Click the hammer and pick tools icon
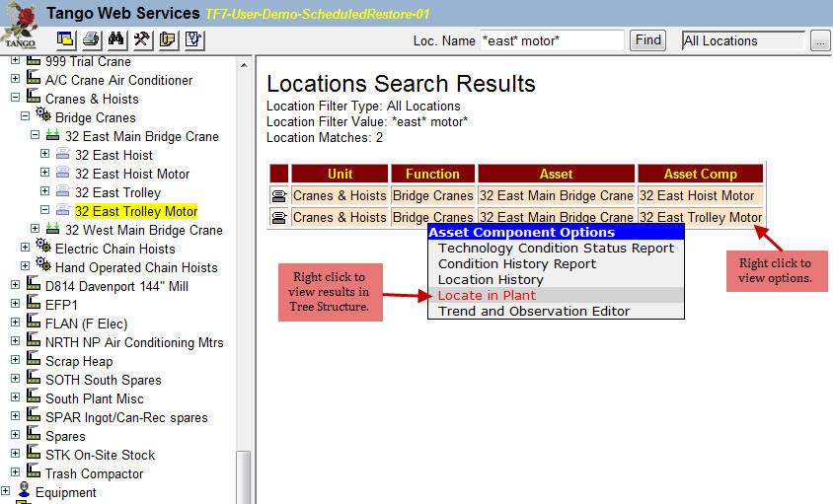 [x=142, y=39]
